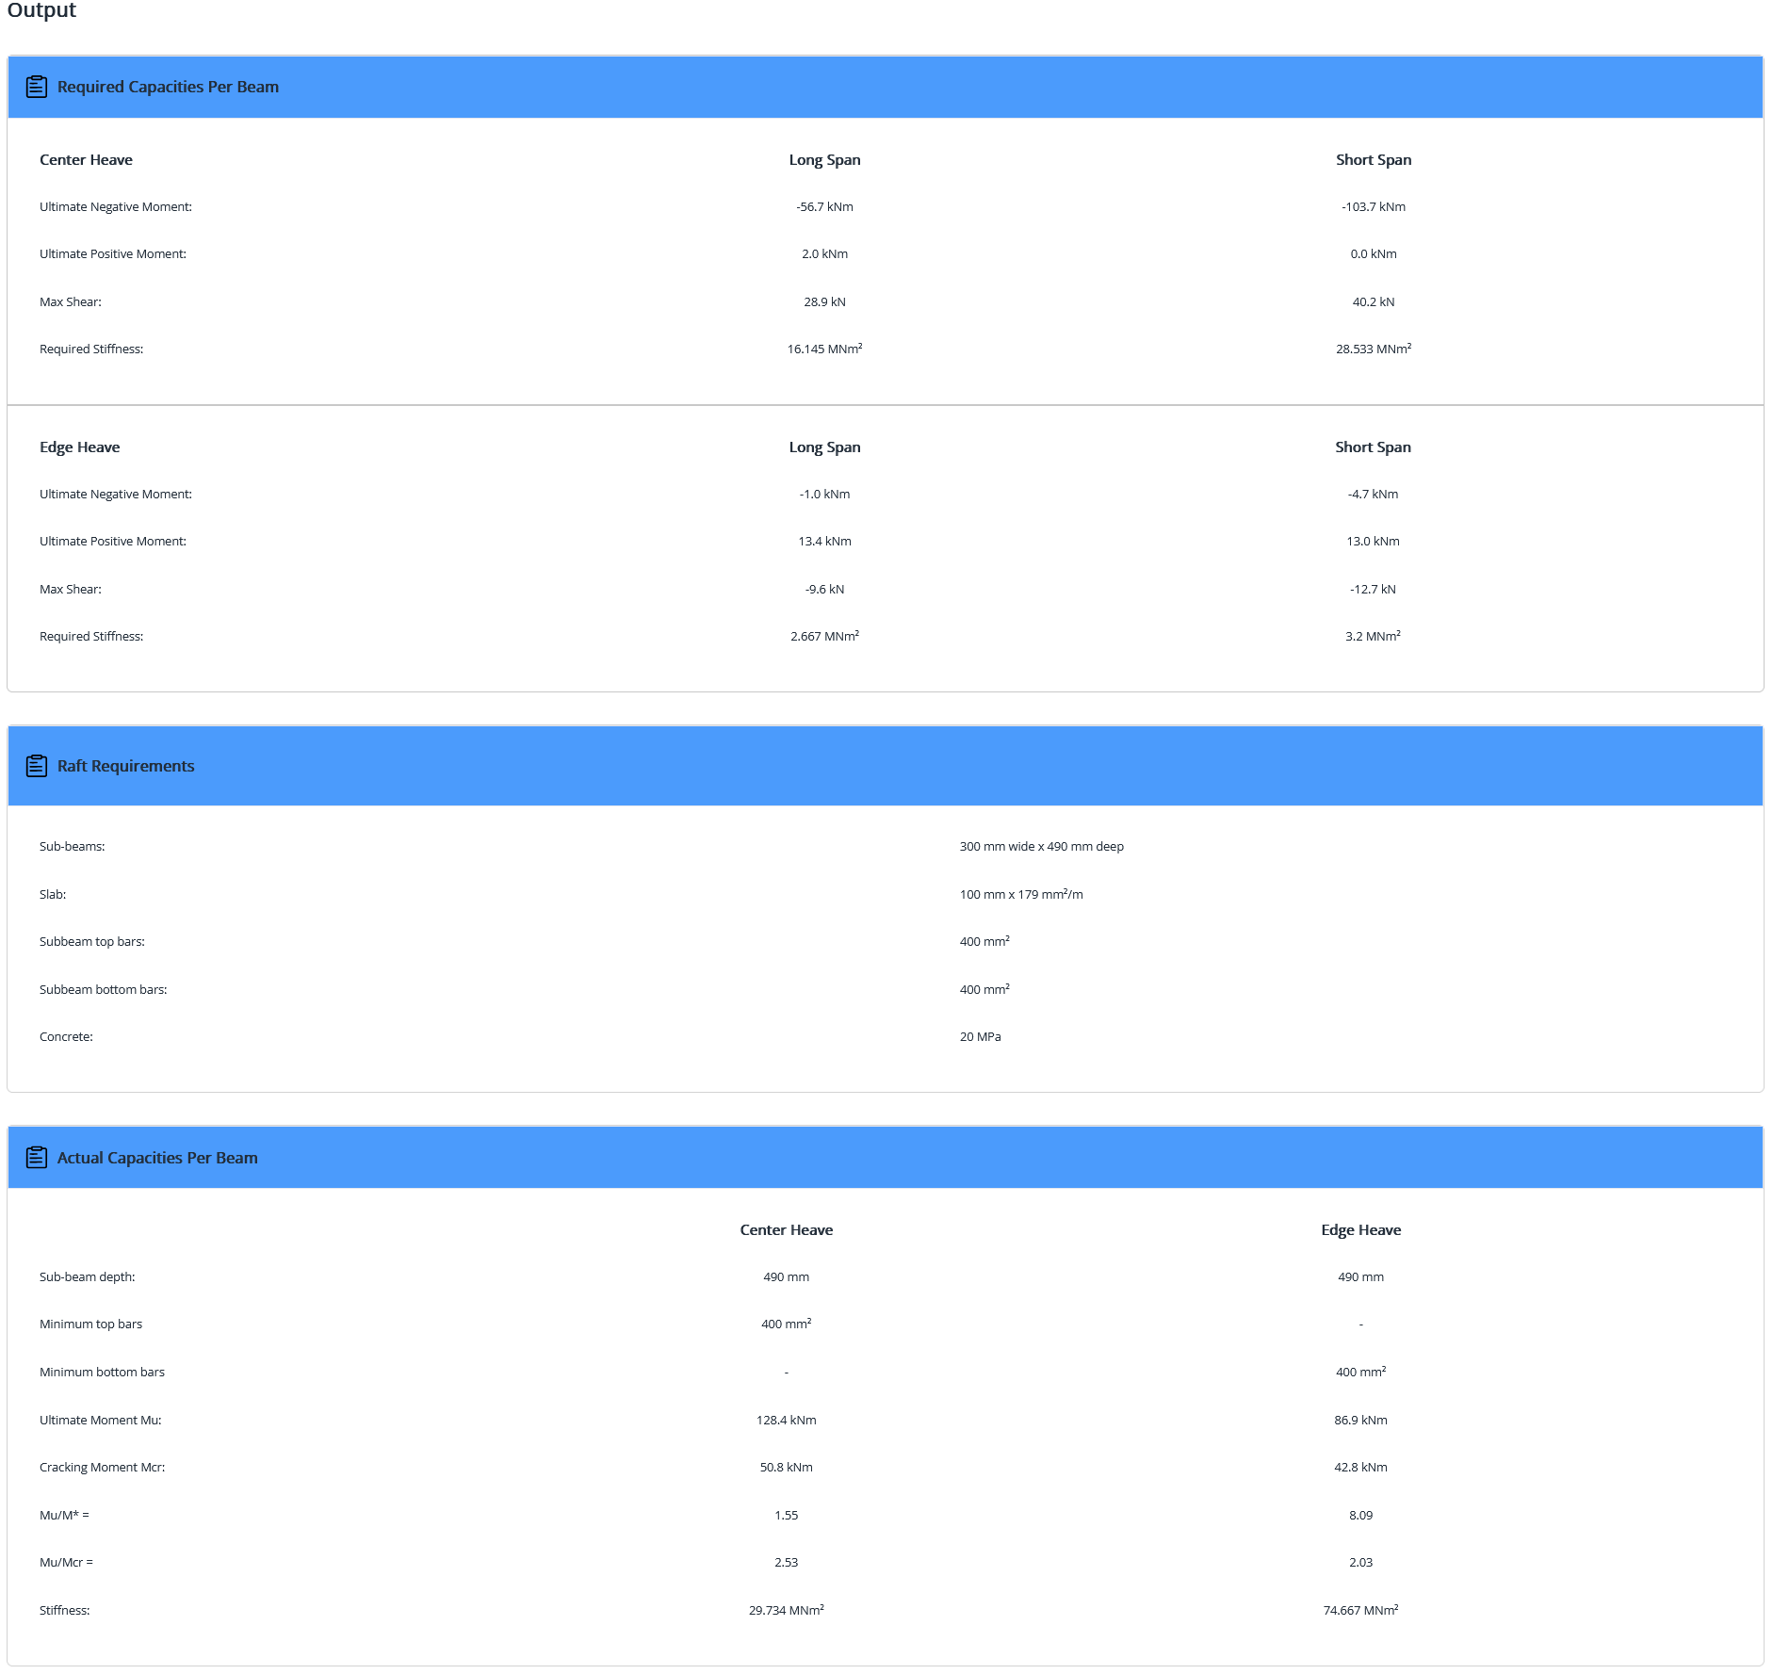Click the 100 mm x 179 mm²/m slab value
Image resolution: width=1773 pixels, height=1674 pixels.
click(x=1020, y=895)
